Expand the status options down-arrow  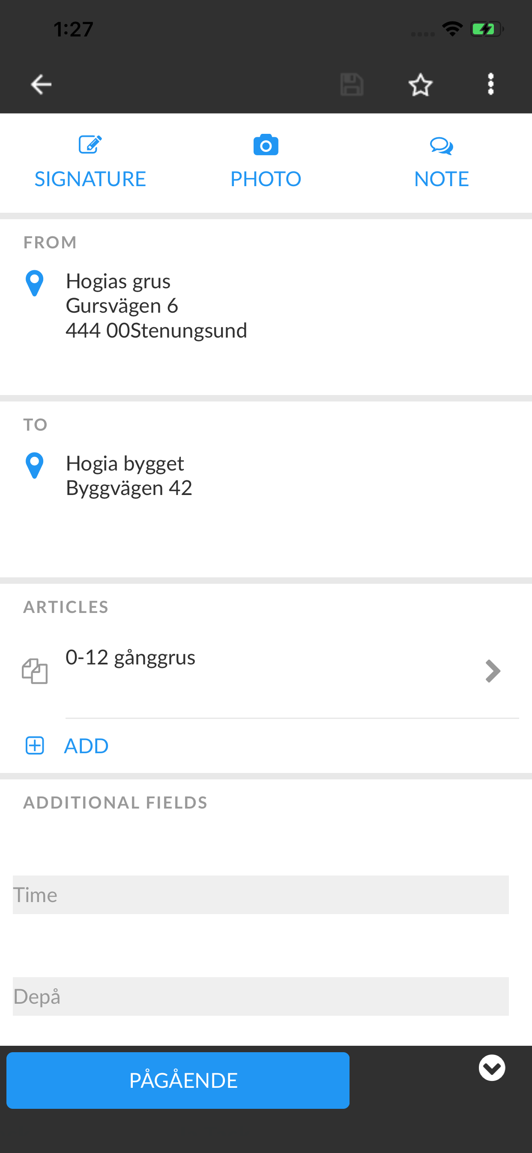pyautogui.click(x=492, y=1068)
